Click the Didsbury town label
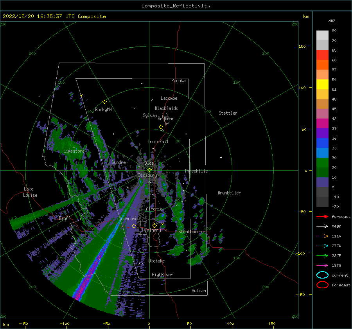352x329 pixels. (x=147, y=175)
